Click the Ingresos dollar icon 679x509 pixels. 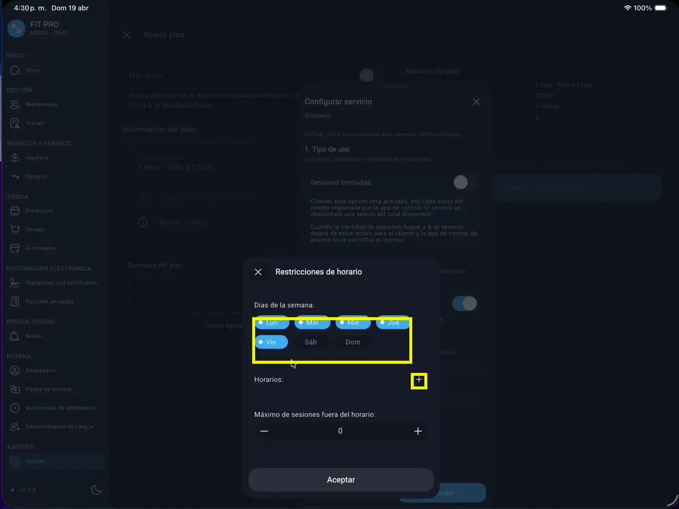[x=15, y=158]
